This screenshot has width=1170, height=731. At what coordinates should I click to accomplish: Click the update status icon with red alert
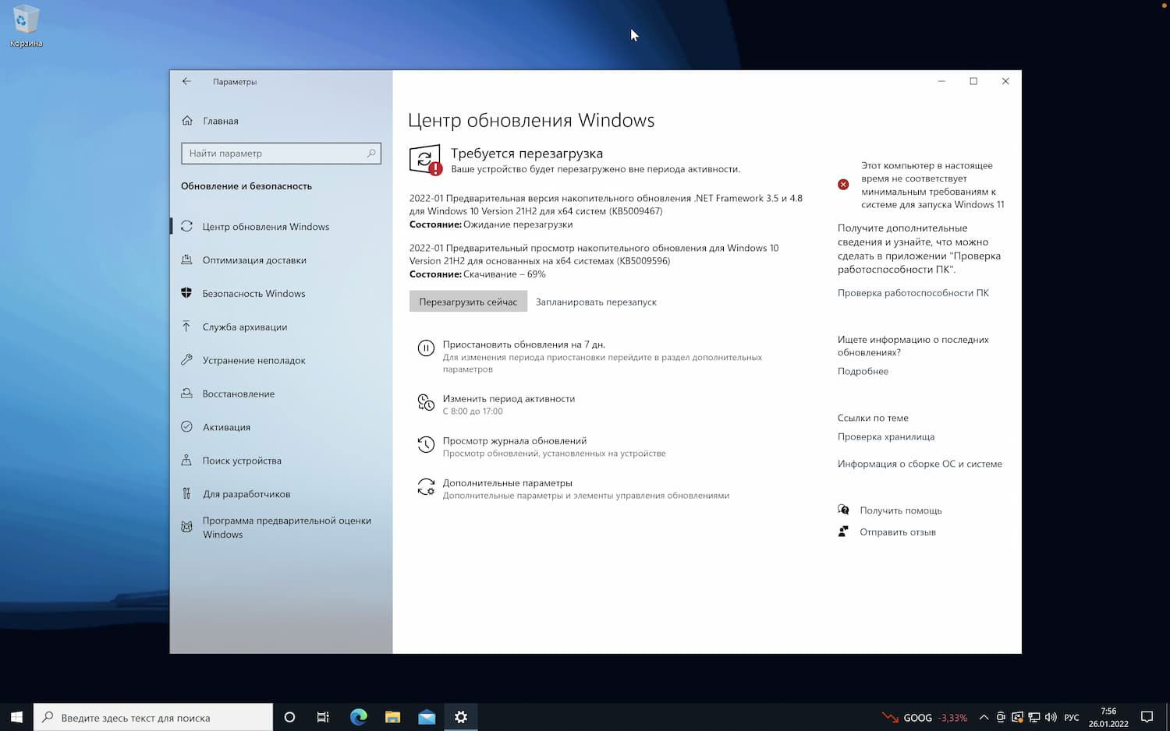(425, 160)
